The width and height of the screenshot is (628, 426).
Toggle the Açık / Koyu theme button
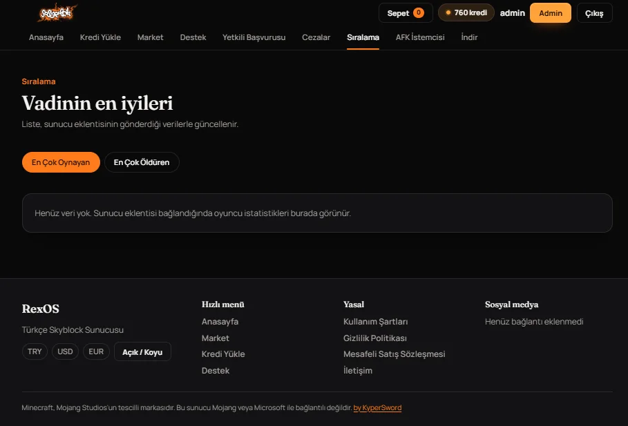point(142,351)
